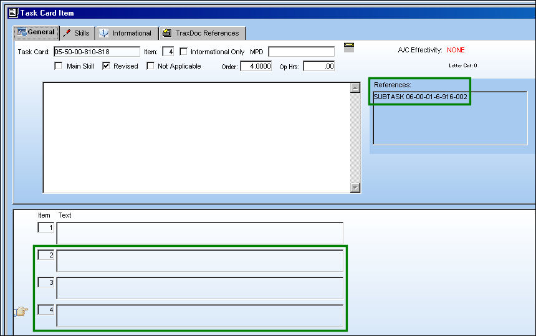The height and width of the screenshot is (336, 536).
Task: Click the Op Hrs field
Action: click(x=319, y=66)
